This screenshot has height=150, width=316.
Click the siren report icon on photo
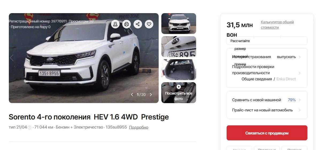115,24
